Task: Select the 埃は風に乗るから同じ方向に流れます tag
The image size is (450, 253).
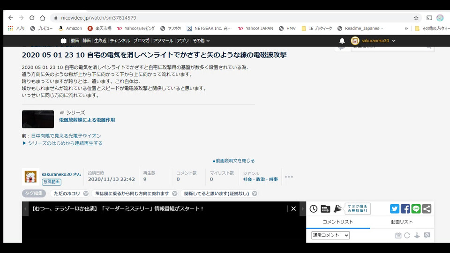Action: pos(132,193)
